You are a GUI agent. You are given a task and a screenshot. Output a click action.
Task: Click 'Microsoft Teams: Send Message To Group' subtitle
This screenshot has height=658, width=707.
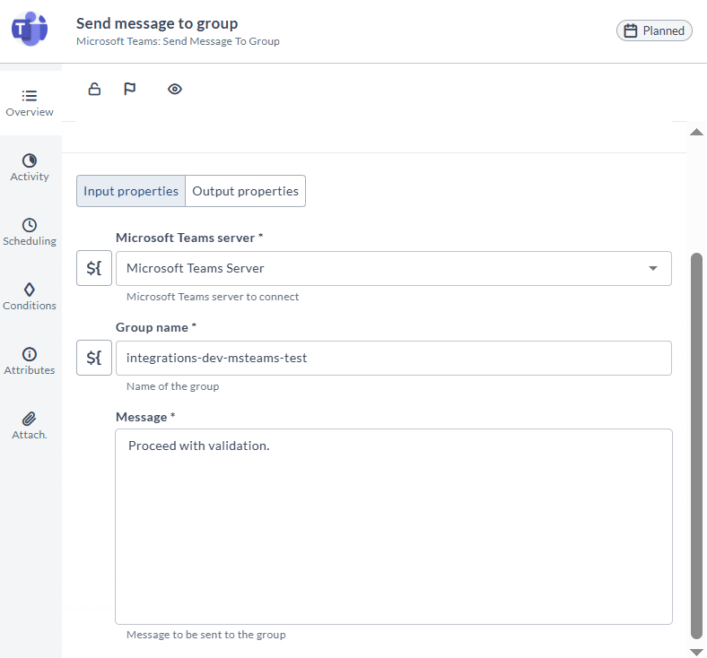[x=178, y=41]
